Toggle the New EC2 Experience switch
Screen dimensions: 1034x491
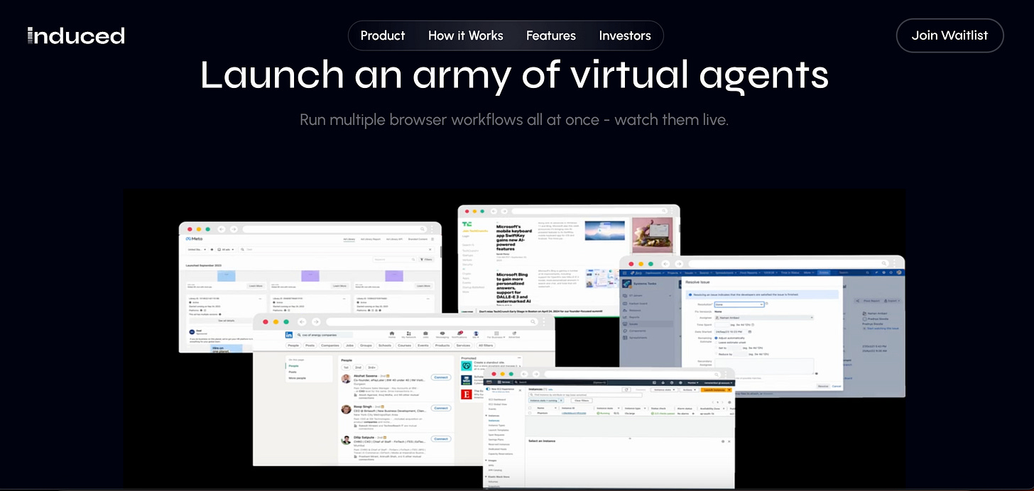488,389
